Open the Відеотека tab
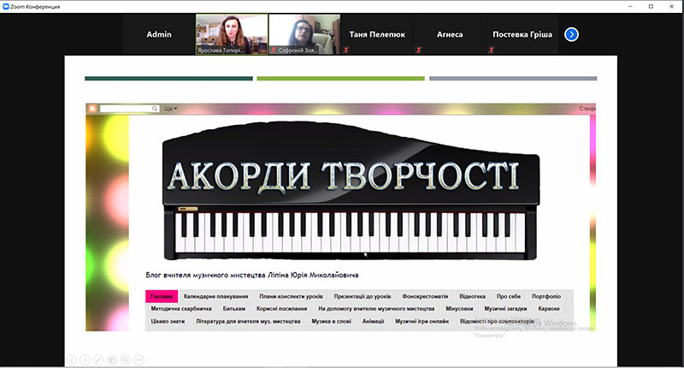684x368 pixels. click(473, 296)
